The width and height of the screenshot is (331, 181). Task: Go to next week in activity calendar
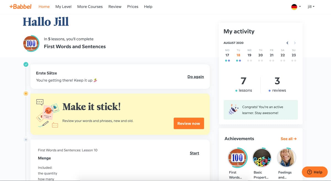pos(295,43)
